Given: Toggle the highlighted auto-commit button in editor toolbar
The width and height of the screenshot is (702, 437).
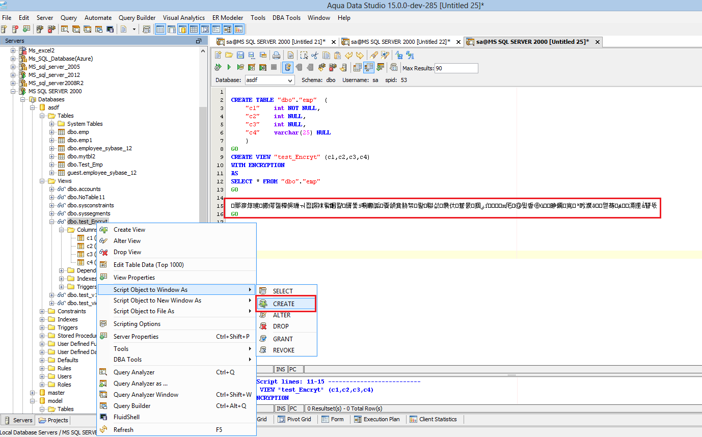Looking at the screenshot, I should (288, 67).
